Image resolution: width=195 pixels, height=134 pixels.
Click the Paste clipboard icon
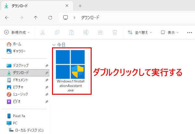(x=71, y=32)
